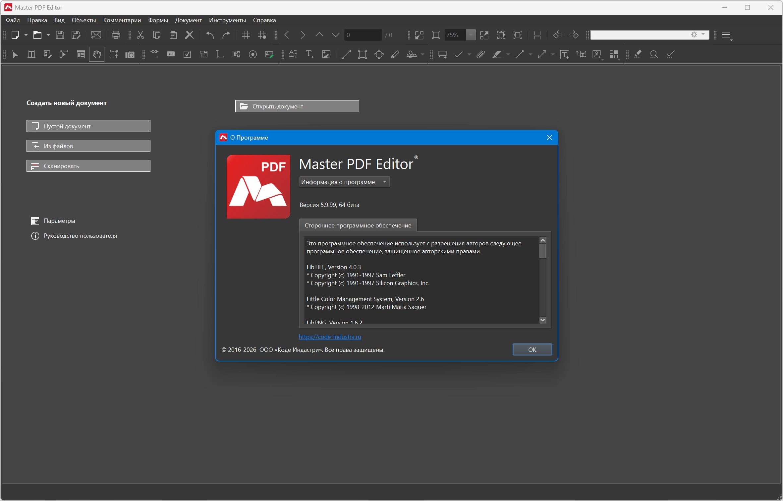
Task: Toggle snap to grid
Action: tap(262, 35)
